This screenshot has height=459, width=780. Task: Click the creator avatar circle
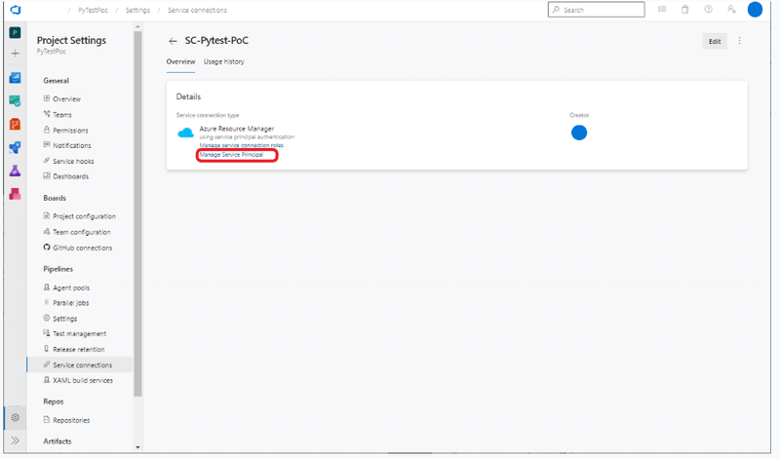579,133
